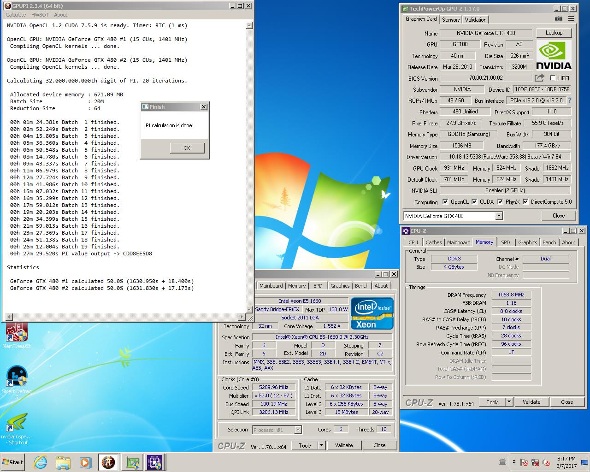Select the Mainboard tab in memory CPU-Z

coord(459,242)
